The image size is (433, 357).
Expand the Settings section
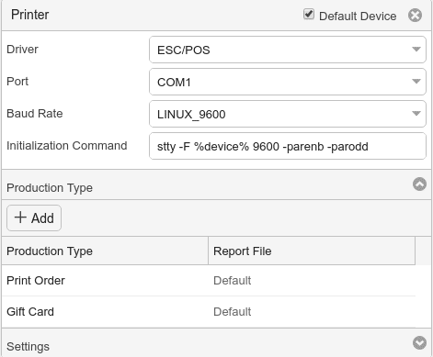pos(419,342)
